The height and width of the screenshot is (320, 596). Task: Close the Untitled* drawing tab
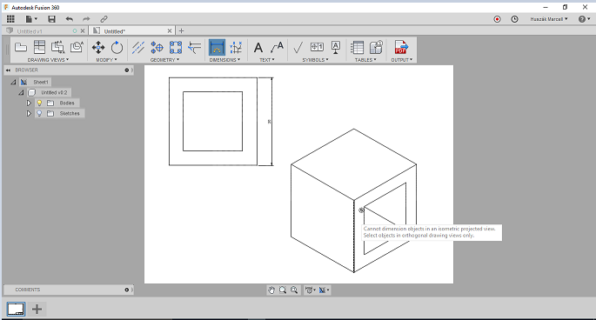click(x=170, y=31)
